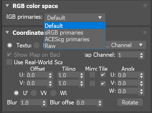152x113 pixels.
Task: Enable the V Mirror checkbox
Action: coord(92,83)
